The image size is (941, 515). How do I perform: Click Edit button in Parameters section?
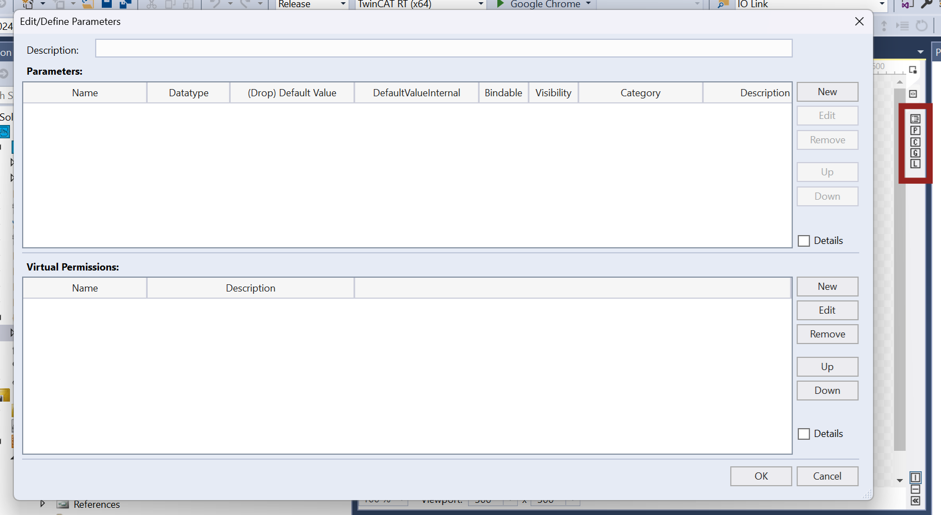click(x=828, y=116)
